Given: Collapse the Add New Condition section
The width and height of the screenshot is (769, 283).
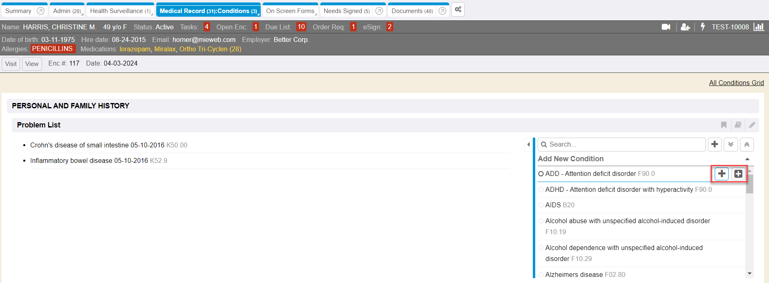Looking at the screenshot, I should (747, 159).
